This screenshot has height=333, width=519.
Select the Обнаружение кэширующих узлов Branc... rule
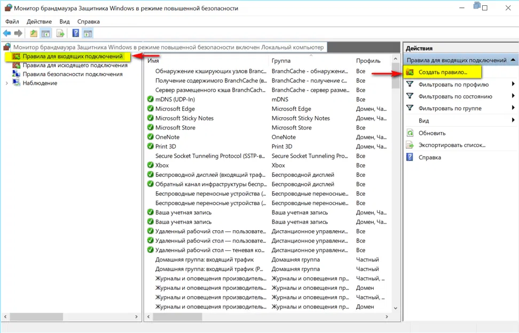(268, 71)
